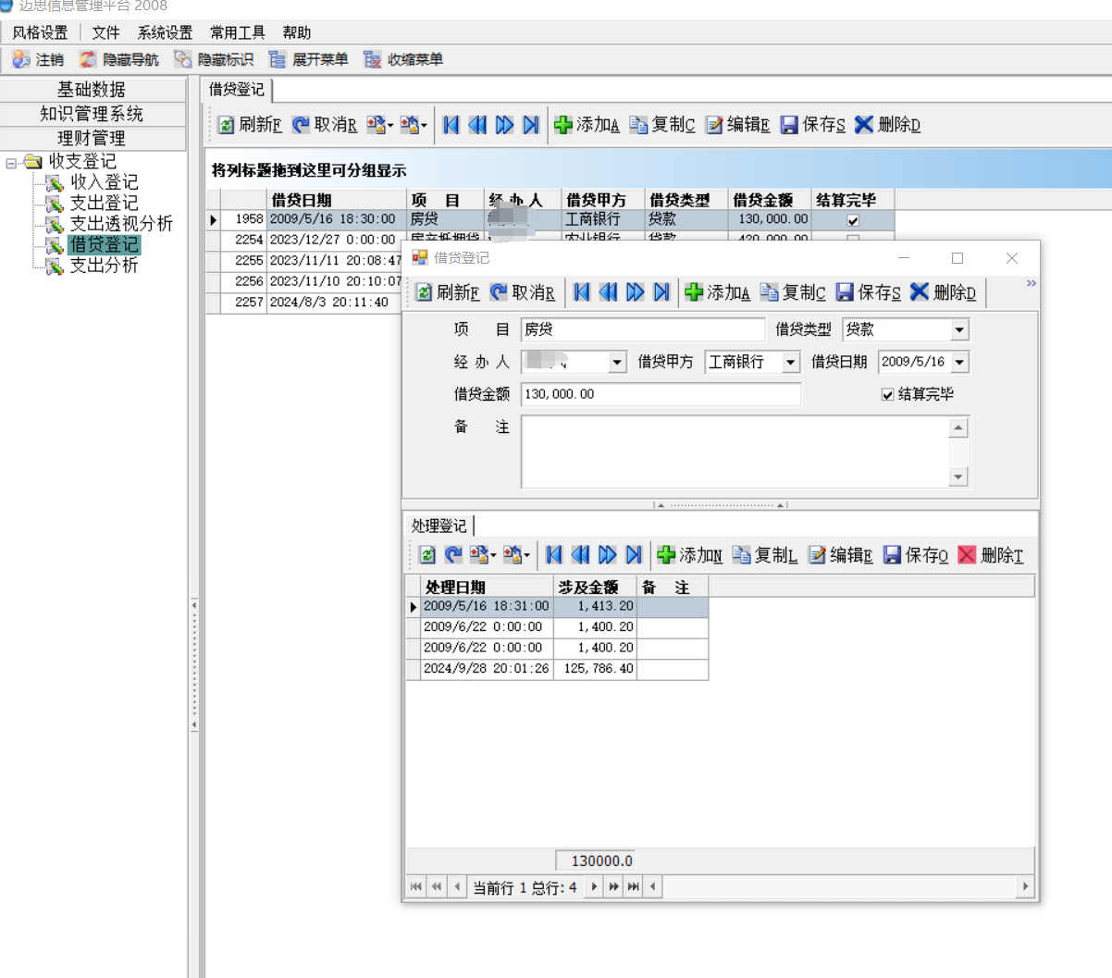Click the 收缩菜单 collapse menu icon
The height and width of the screenshot is (978, 1112).
(x=372, y=59)
